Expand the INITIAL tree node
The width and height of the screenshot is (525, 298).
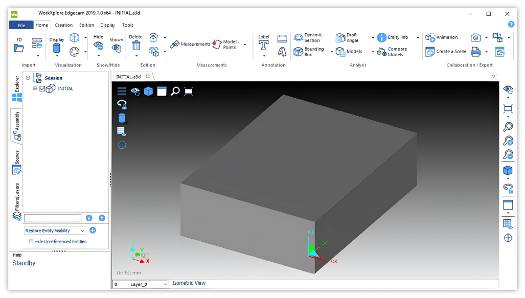tap(35, 88)
